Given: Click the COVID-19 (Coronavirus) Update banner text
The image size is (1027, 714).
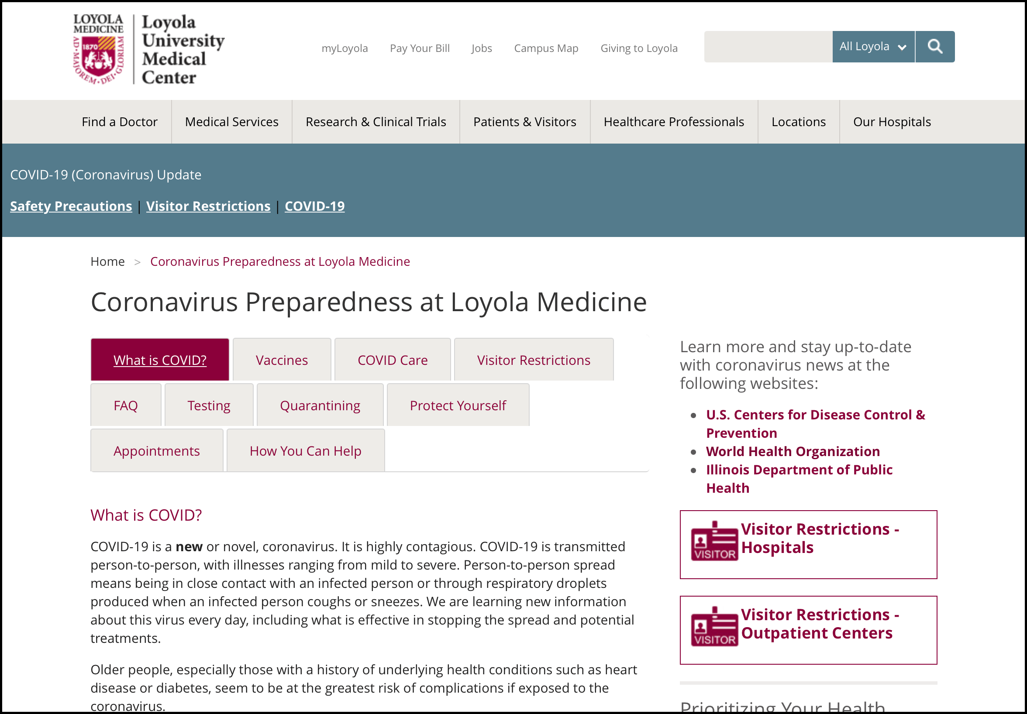Looking at the screenshot, I should pos(106,175).
